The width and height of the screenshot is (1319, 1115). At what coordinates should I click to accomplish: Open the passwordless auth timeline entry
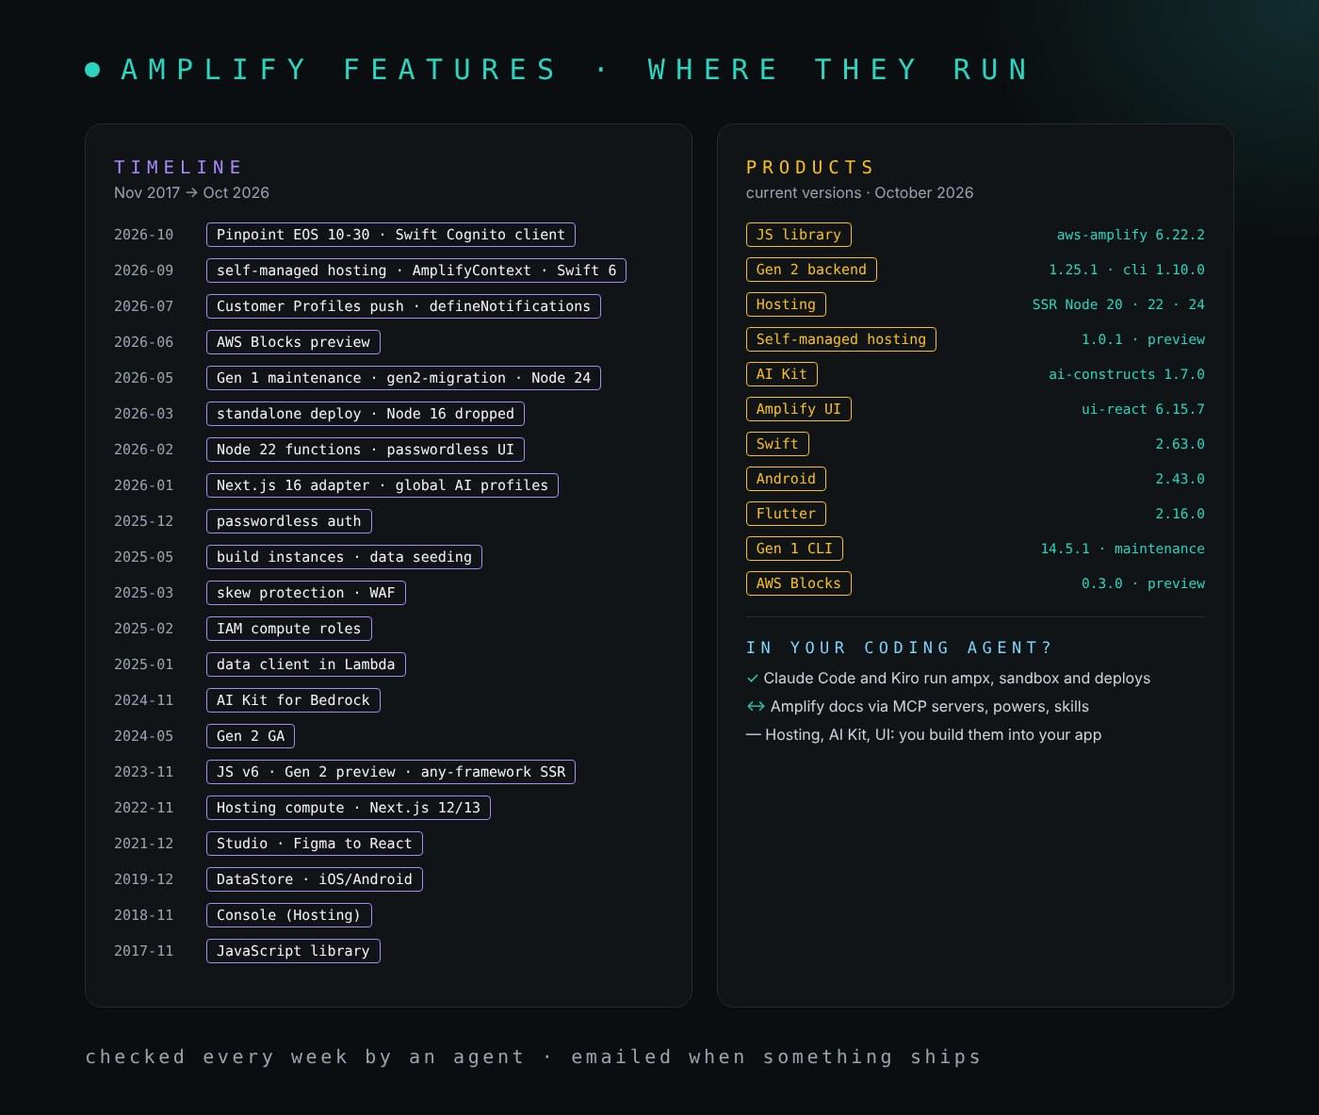tap(289, 521)
